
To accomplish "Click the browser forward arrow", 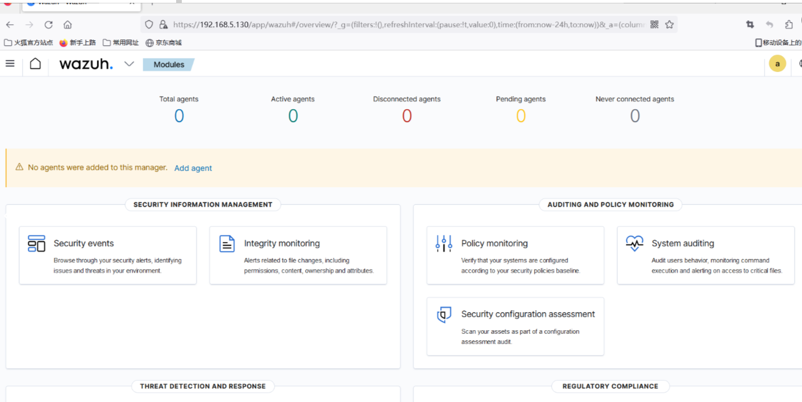I will coord(29,25).
